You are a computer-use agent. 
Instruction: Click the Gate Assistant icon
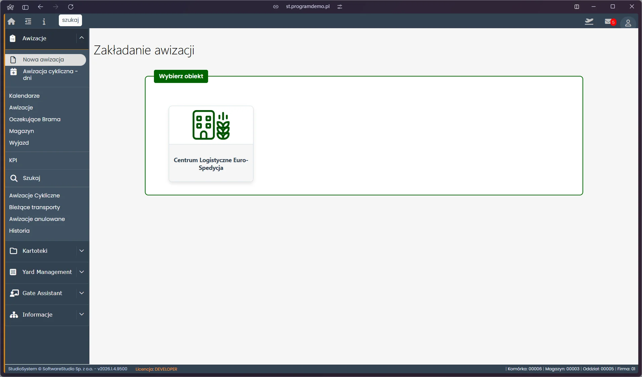coord(14,293)
